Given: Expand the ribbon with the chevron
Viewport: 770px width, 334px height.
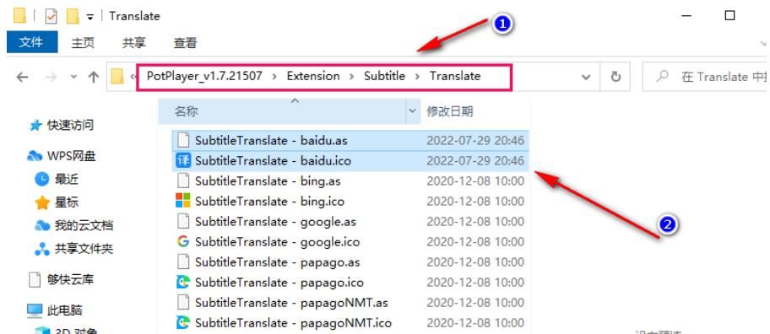Looking at the screenshot, I should point(763,44).
